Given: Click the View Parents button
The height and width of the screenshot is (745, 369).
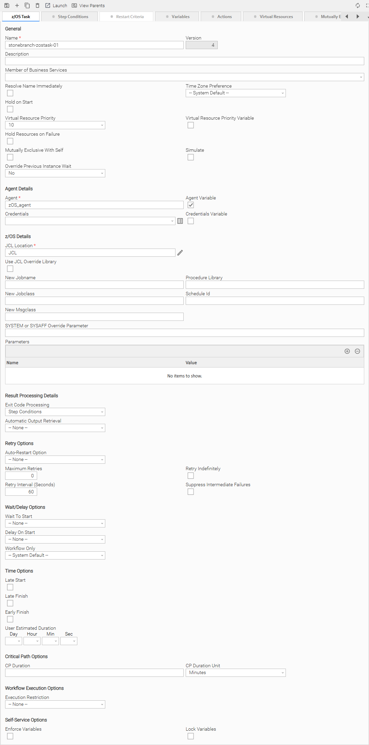Looking at the screenshot, I should pos(88,5).
